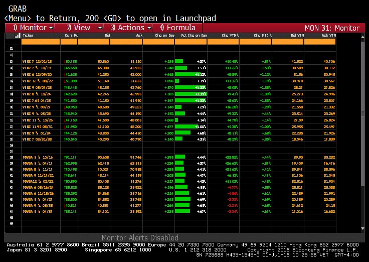369x262 pixels.
Task: Select the PDVSA 6 11/15/26 ticker
Action: point(39,193)
